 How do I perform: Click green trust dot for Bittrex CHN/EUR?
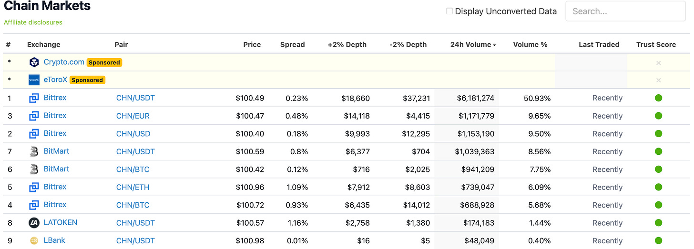coord(658,116)
